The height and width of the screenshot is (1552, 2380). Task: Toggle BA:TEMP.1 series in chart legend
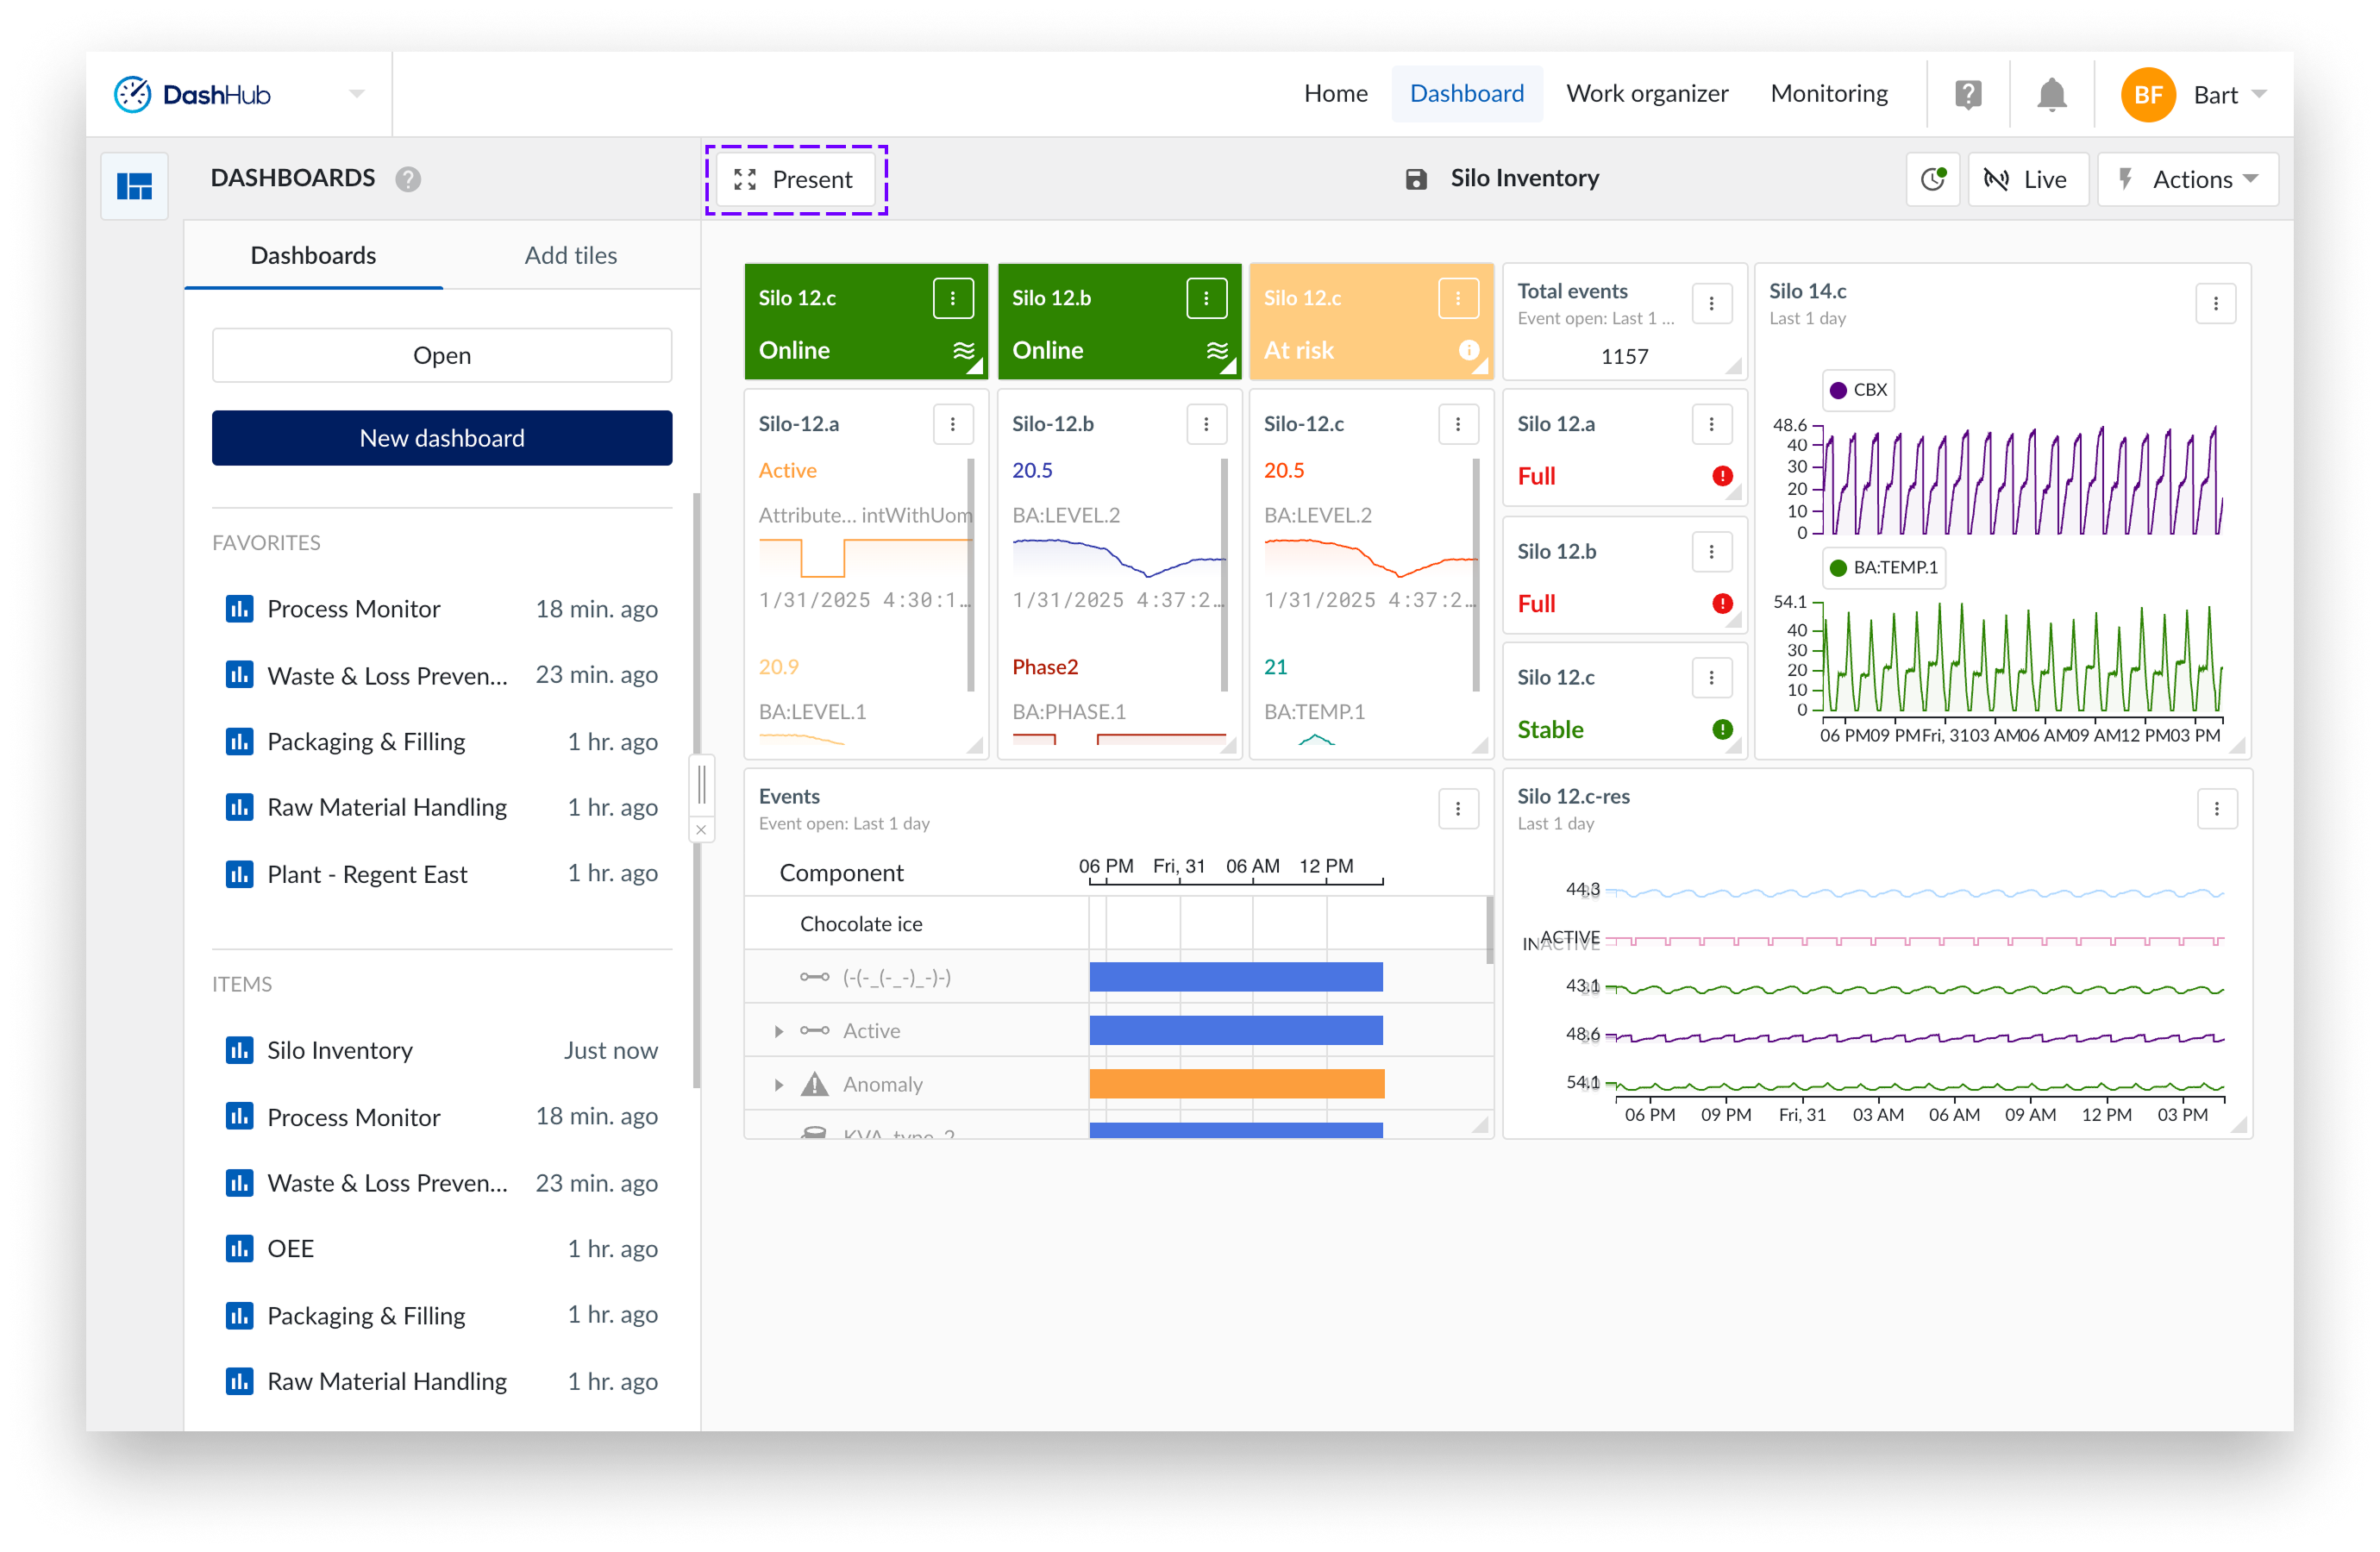click(1883, 568)
